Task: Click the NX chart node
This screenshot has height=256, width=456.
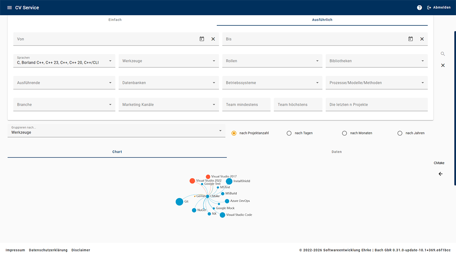Action: [x=209, y=214]
